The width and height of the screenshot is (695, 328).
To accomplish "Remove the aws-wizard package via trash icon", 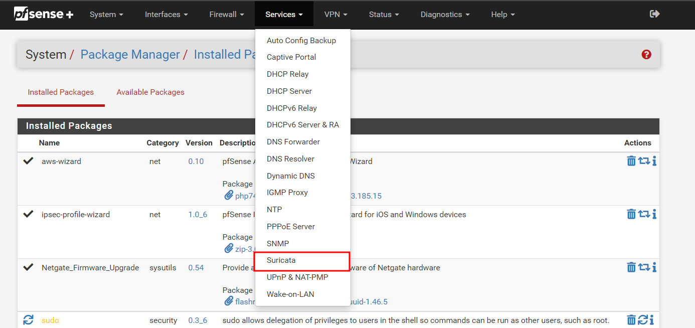I will coord(631,161).
